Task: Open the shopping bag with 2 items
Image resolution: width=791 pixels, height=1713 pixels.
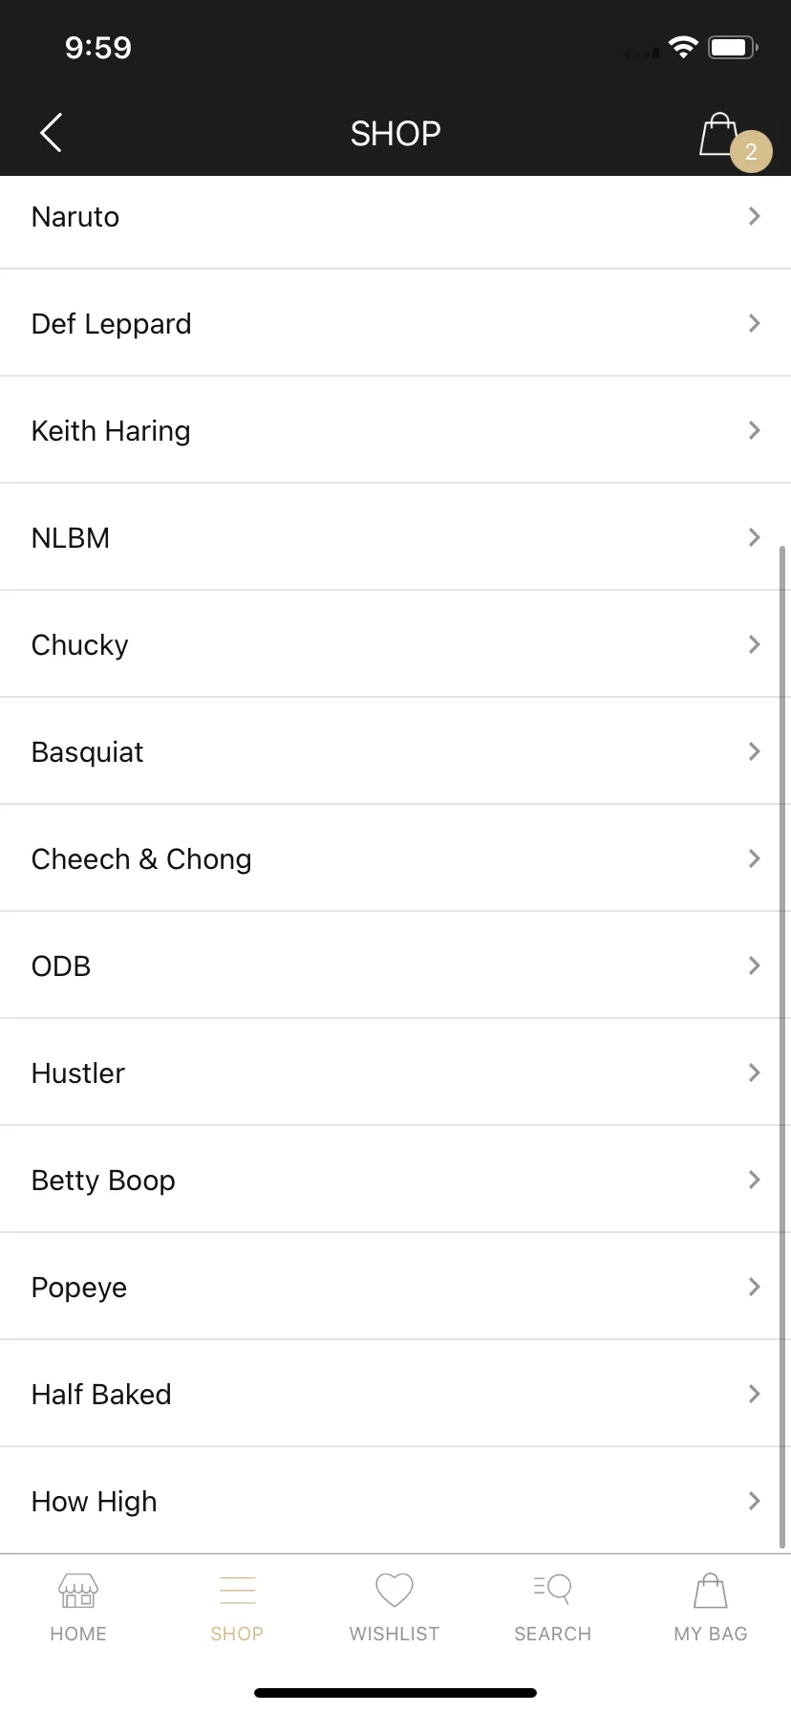Action: coord(719,135)
